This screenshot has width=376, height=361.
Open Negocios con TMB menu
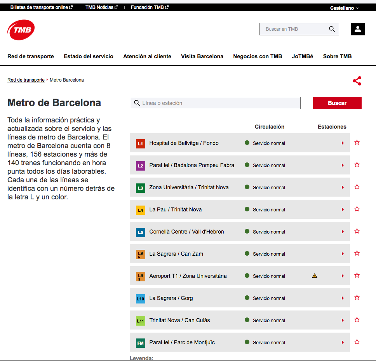pyautogui.click(x=258, y=56)
